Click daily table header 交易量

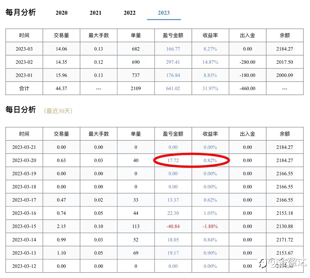(61, 134)
